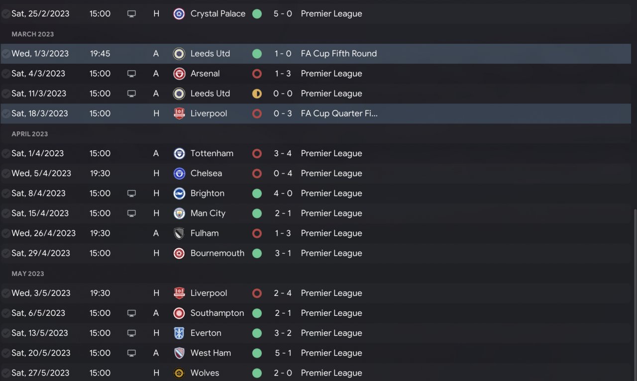Toggle the tick beside Sat, 4/3/2023
Image resolution: width=637 pixels, height=381 pixels.
pyautogui.click(x=6, y=74)
